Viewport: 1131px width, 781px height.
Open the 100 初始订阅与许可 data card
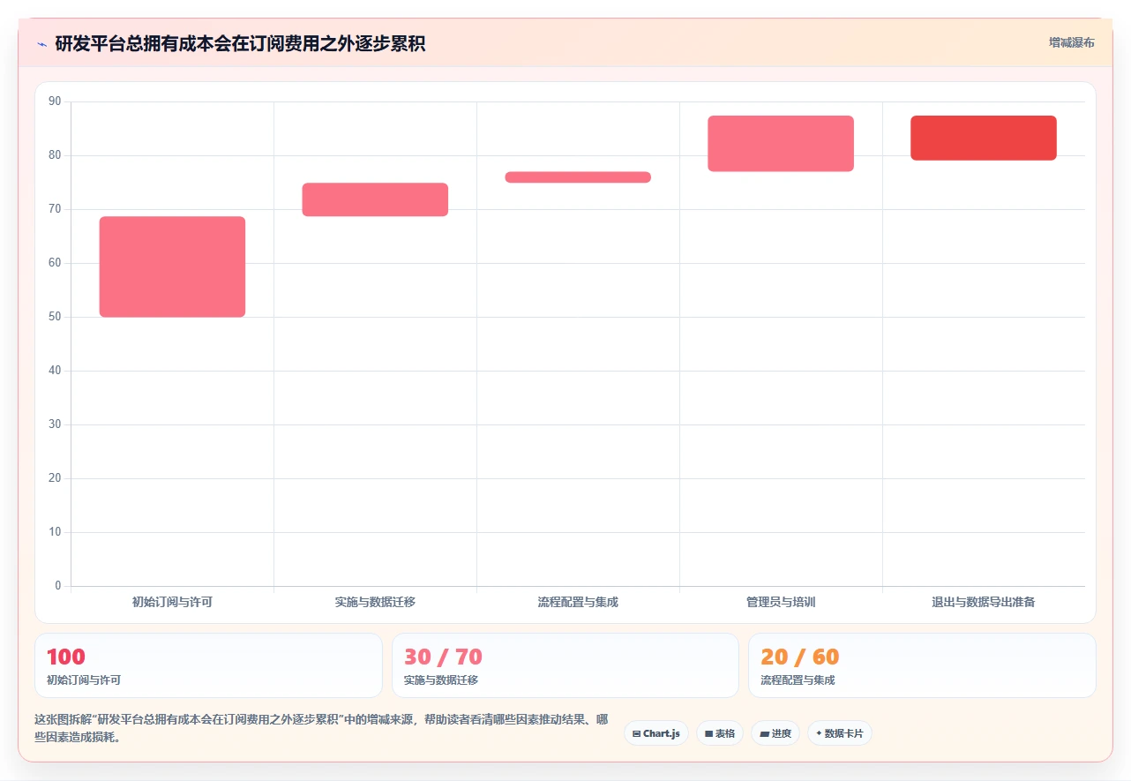[208, 665]
